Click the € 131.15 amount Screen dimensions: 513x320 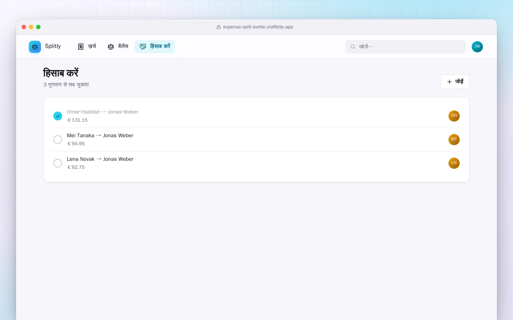tap(77, 120)
